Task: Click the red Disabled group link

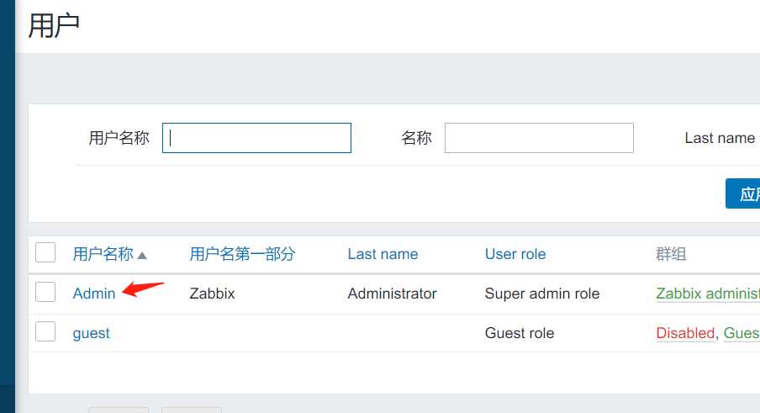Action: pos(684,333)
